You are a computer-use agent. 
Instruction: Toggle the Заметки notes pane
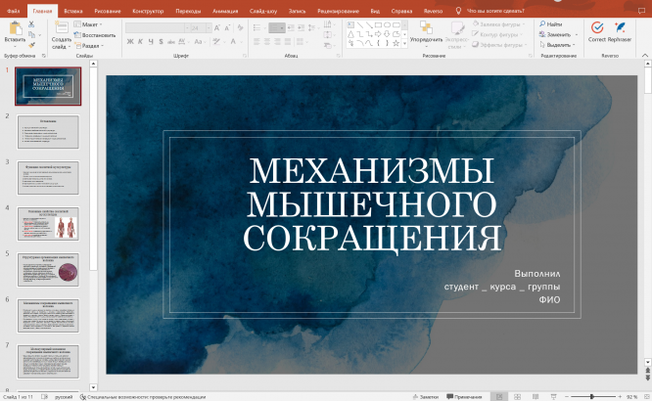[x=426, y=397]
